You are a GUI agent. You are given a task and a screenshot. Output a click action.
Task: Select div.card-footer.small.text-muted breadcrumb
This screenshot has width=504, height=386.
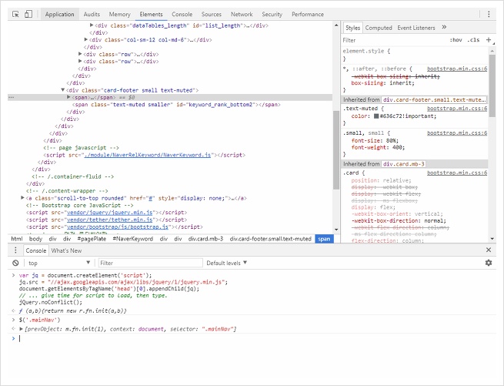pos(271,239)
